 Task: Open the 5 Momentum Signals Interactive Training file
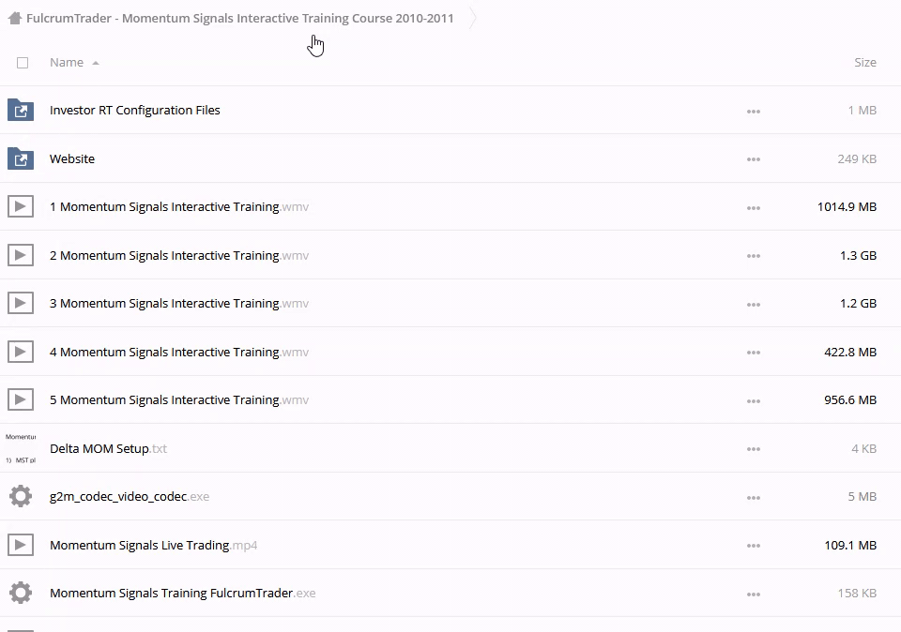(164, 400)
